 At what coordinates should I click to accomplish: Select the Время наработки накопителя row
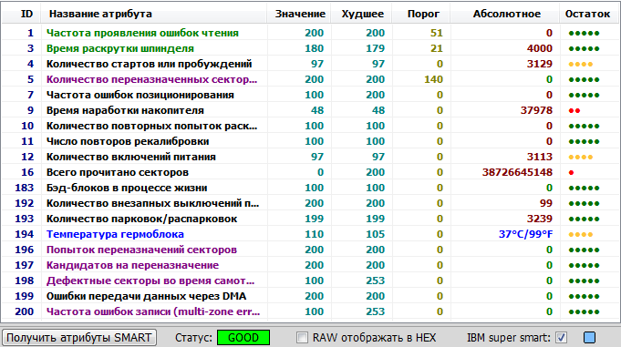pos(310,110)
